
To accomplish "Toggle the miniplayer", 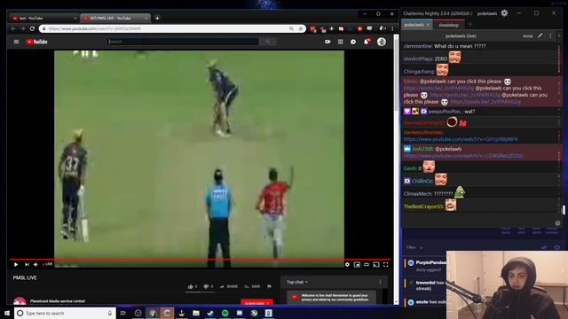I will [x=357, y=264].
